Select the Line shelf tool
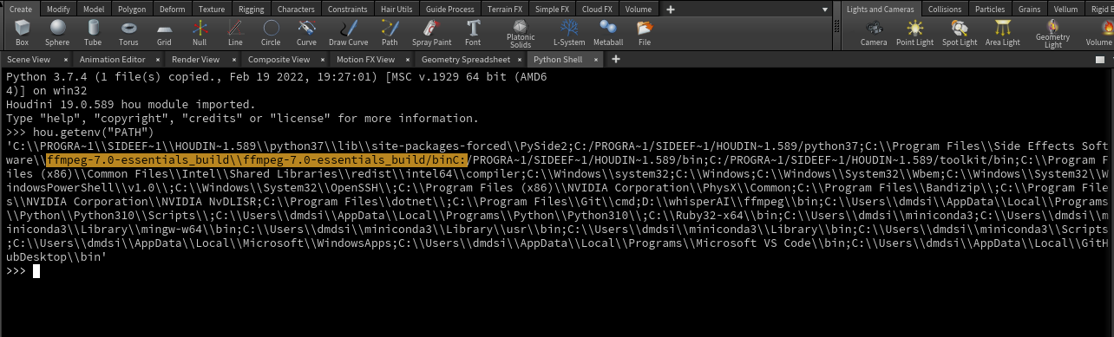Image resolution: width=1114 pixels, height=337 pixels. pos(235,33)
